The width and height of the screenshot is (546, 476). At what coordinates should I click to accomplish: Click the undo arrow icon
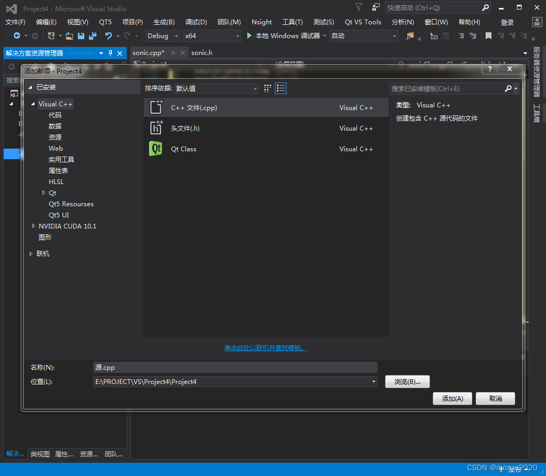click(109, 35)
